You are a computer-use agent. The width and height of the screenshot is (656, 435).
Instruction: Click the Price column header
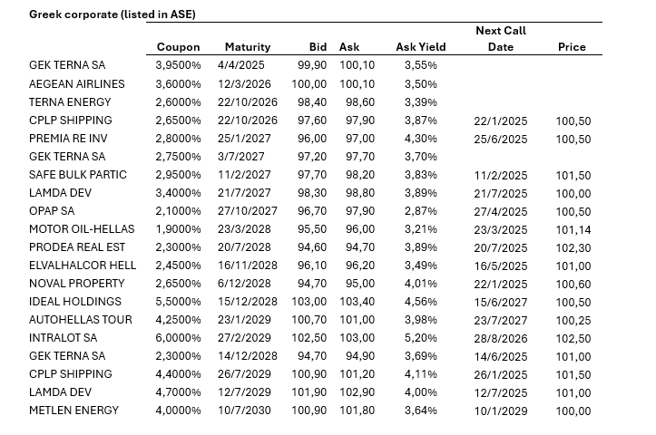572,47
